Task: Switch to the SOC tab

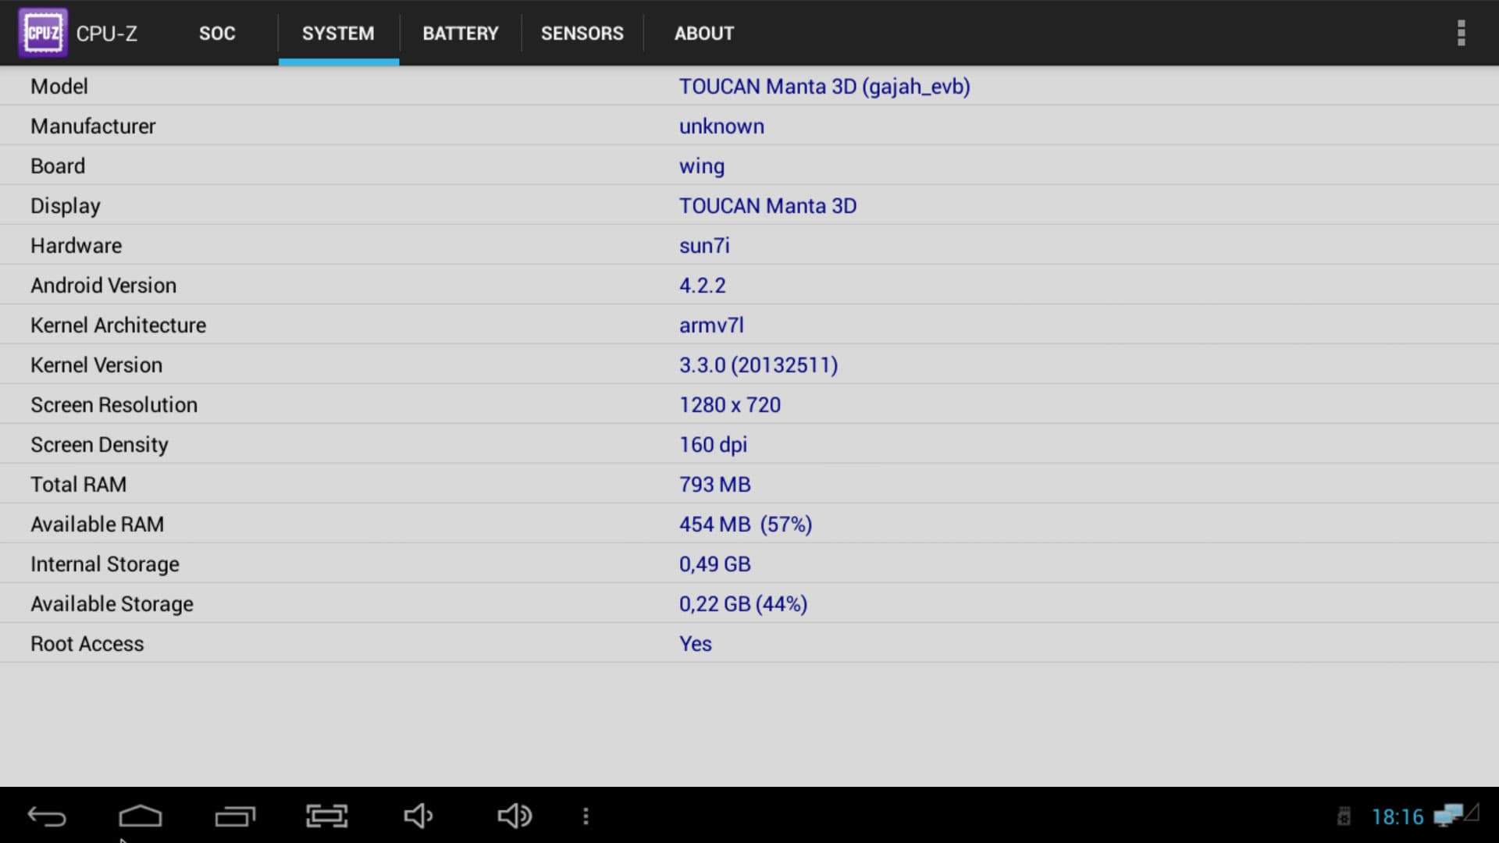Action: coord(217,34)
